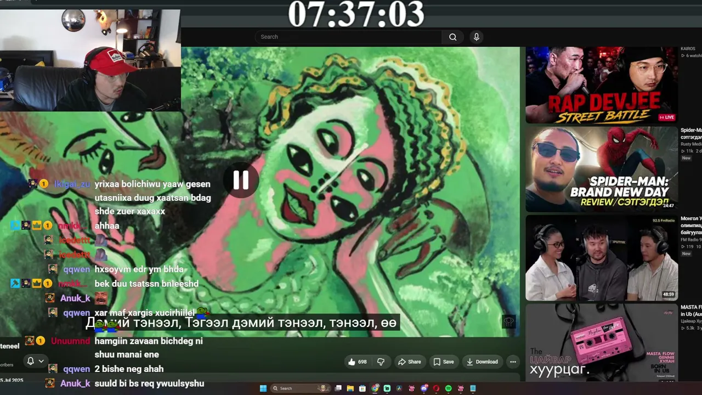
Task: Open Task View on the taskbar
Action: click(x=338, y=388)
